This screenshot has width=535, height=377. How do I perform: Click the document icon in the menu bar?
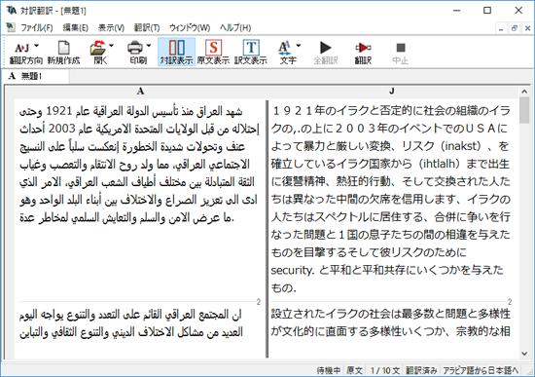click(11, 27)
